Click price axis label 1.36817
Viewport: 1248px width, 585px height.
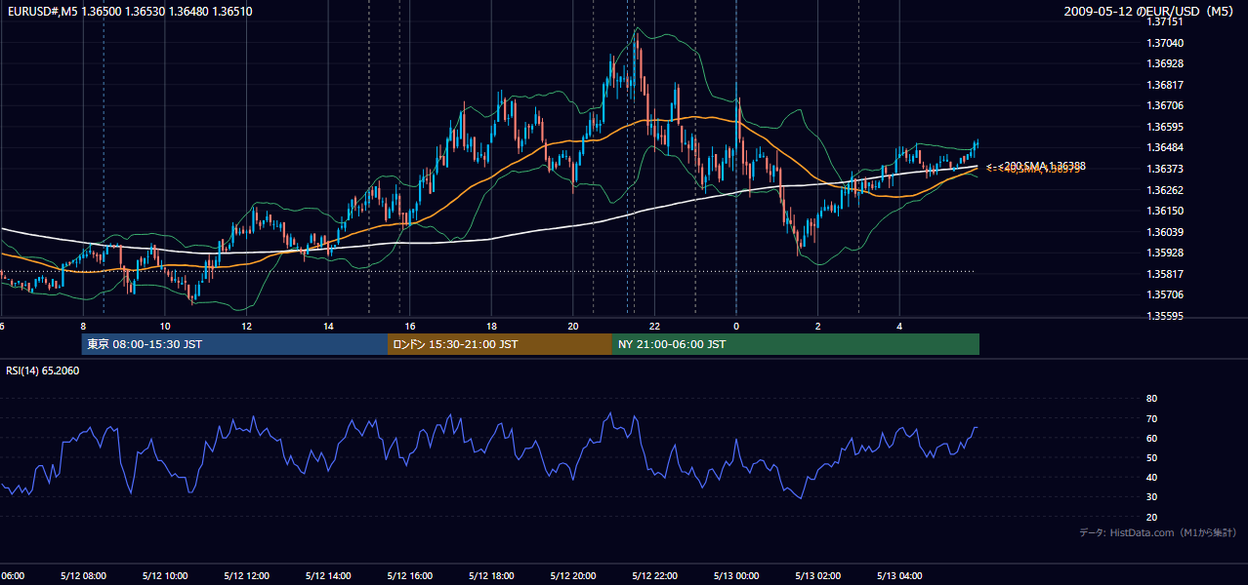(x=1165, y=85)
